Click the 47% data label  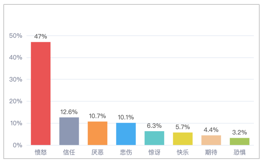tap(41, 36)
